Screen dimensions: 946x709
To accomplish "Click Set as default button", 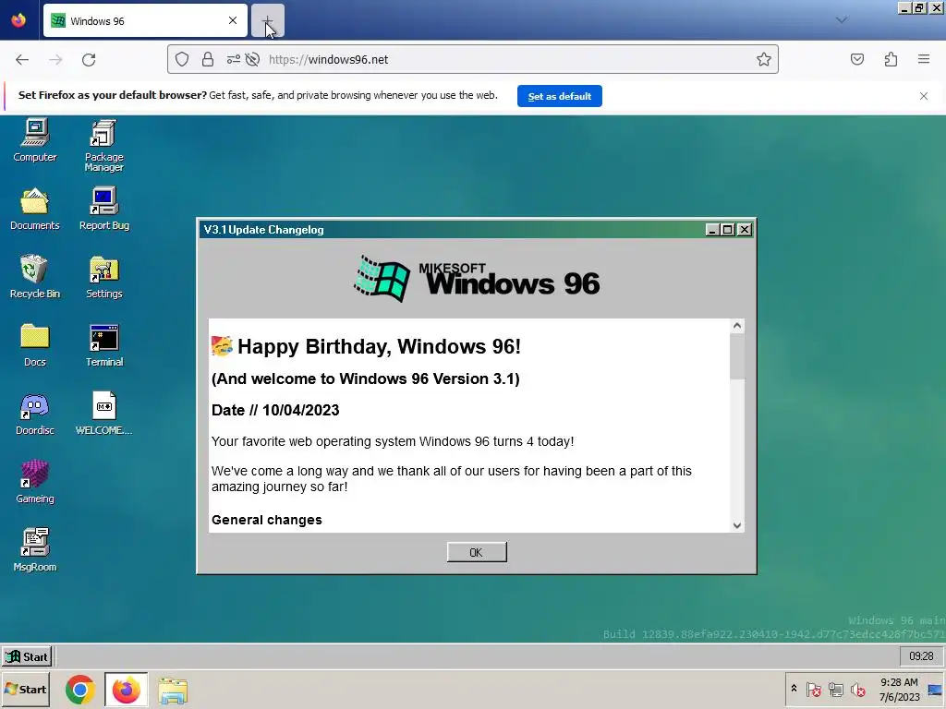I will (x=559, y=96).
